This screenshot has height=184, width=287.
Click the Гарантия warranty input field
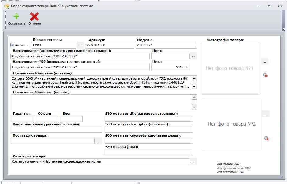(x=22, y=119)
